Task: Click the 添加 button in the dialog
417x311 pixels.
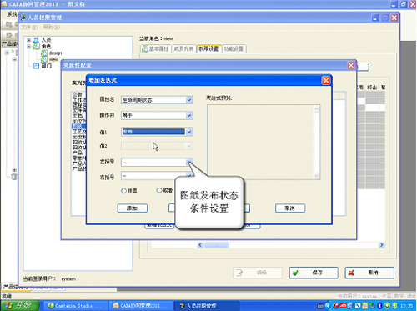Action: pyautogui.click(x=133, y=208)
